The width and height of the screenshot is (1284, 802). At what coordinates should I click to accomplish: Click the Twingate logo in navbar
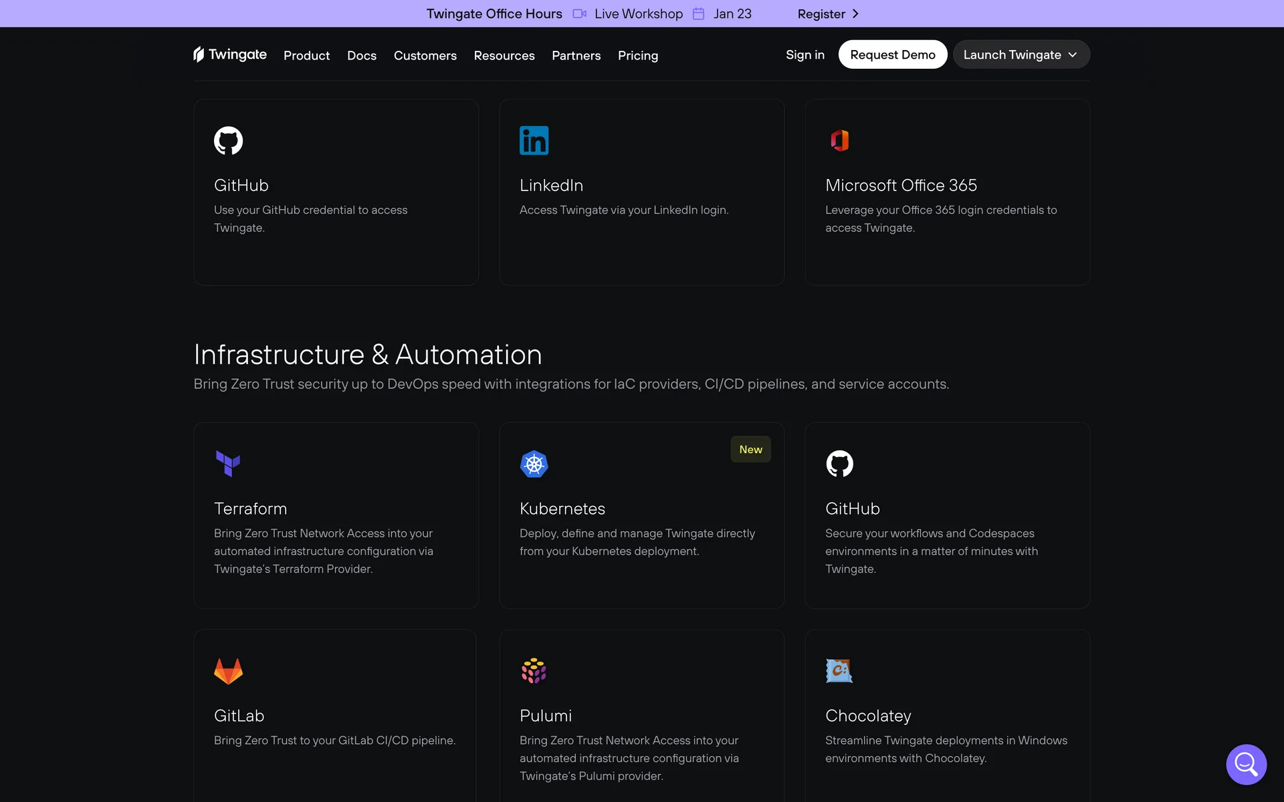click(229, 55)
